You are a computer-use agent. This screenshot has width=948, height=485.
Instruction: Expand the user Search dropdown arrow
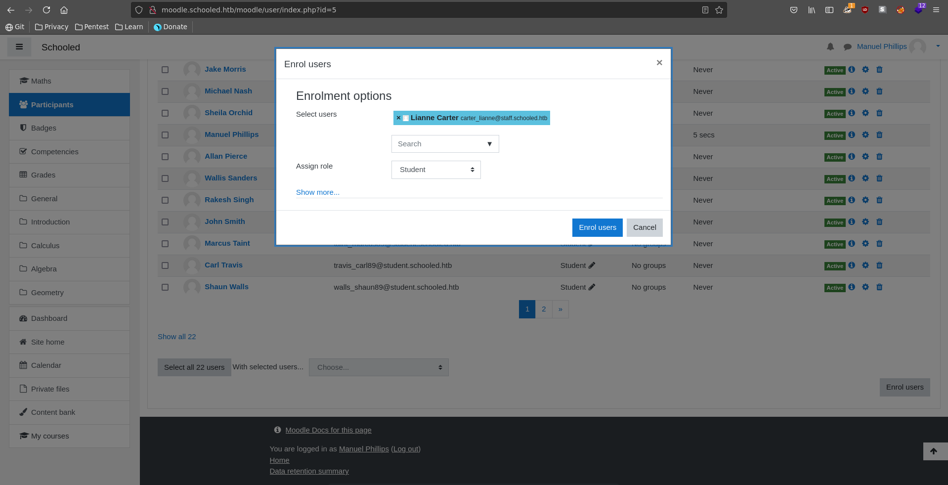[489, 144]
